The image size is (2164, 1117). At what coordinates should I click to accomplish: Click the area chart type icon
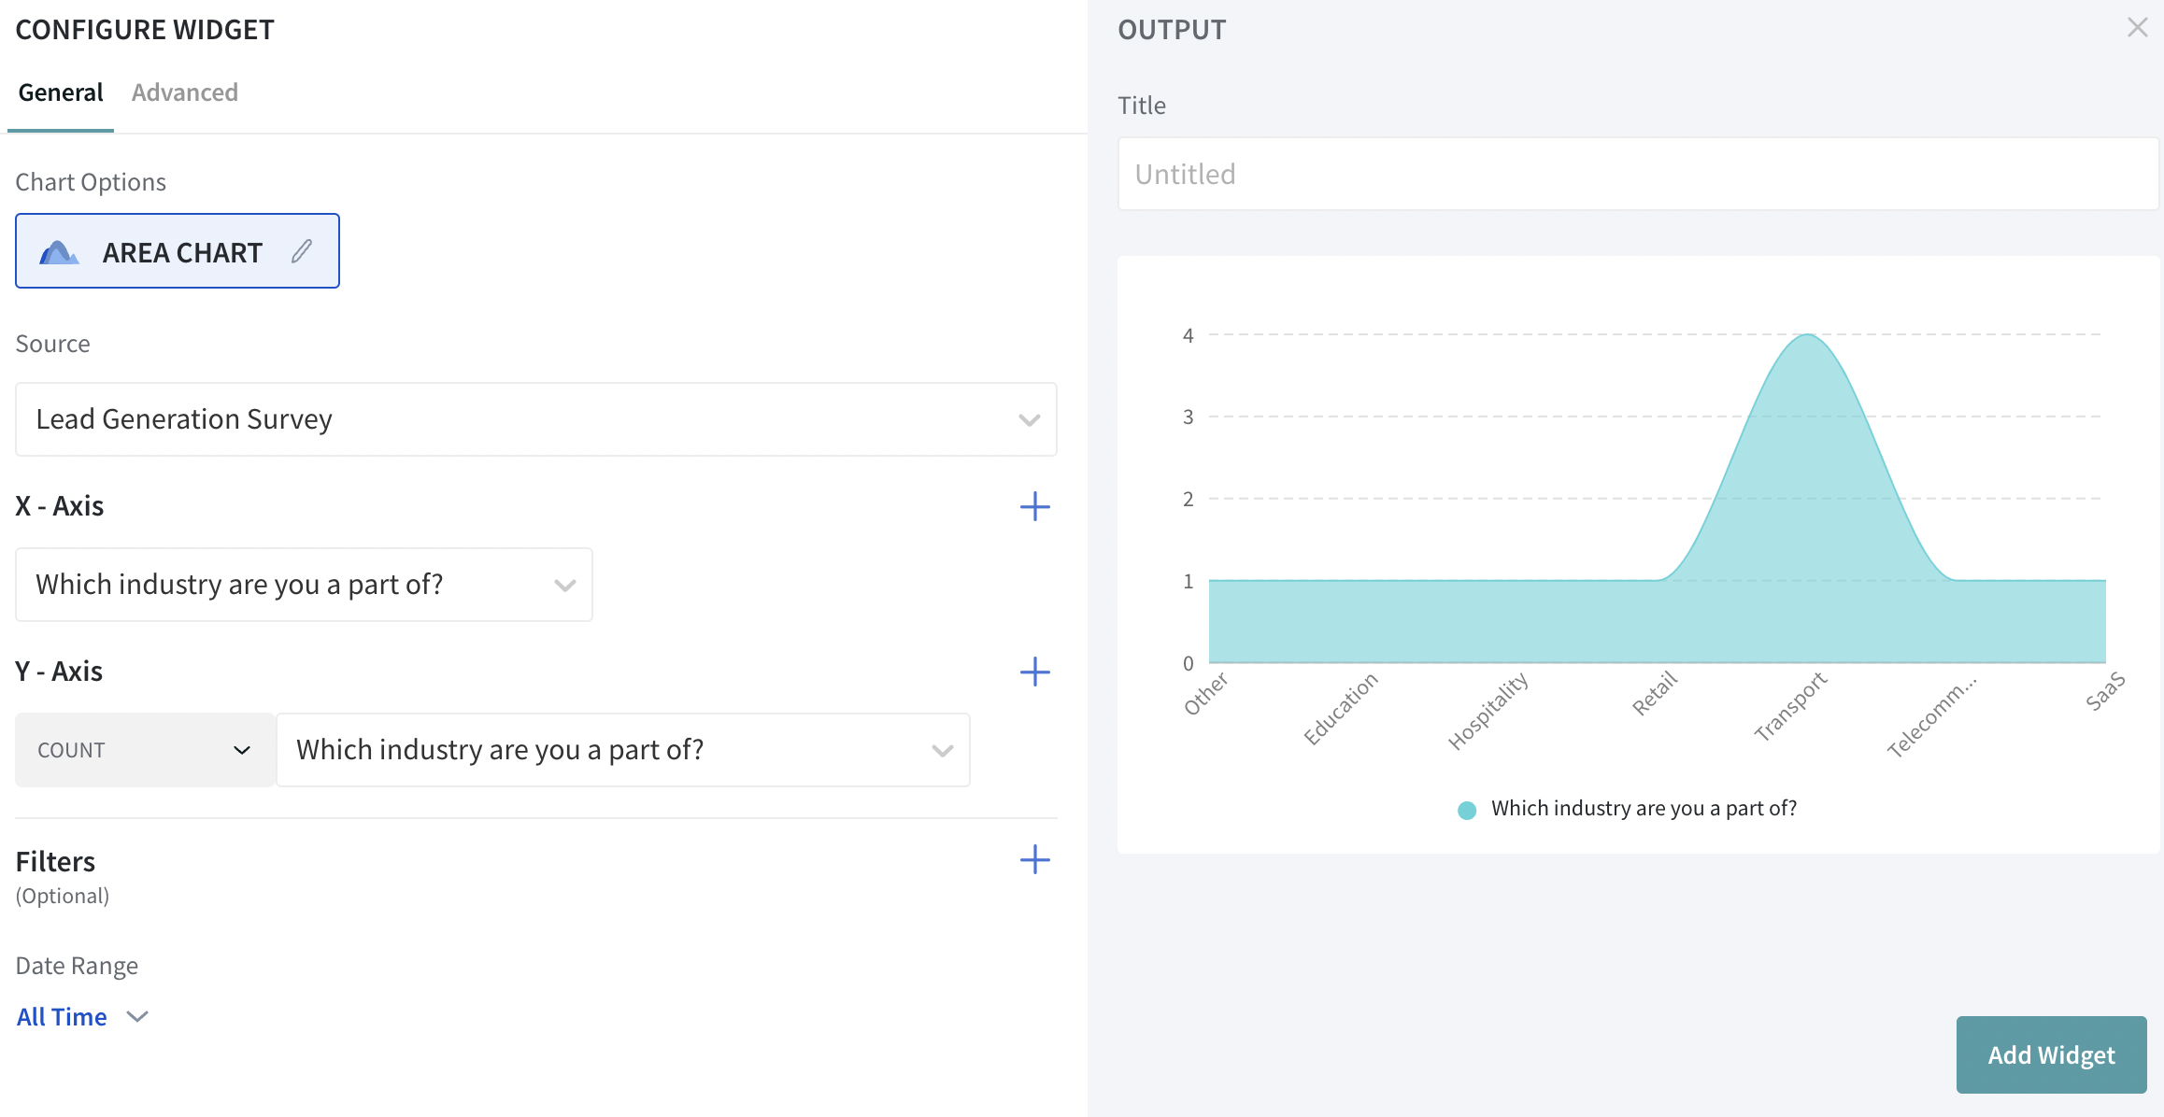click(x=59, y=252)
